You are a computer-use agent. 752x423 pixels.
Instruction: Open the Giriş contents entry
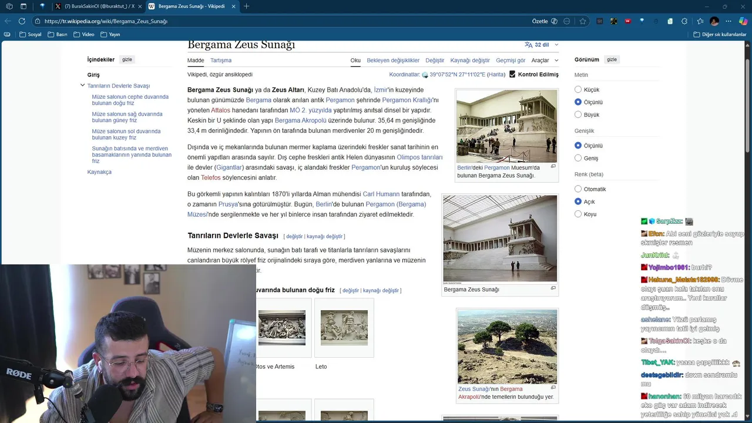pyautogui.click(x=93, y=75)
